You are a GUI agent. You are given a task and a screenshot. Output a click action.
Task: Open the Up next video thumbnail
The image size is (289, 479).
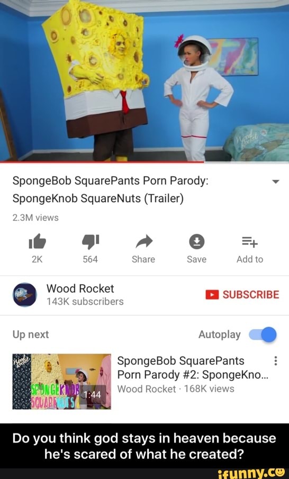[x=62, y=381]
